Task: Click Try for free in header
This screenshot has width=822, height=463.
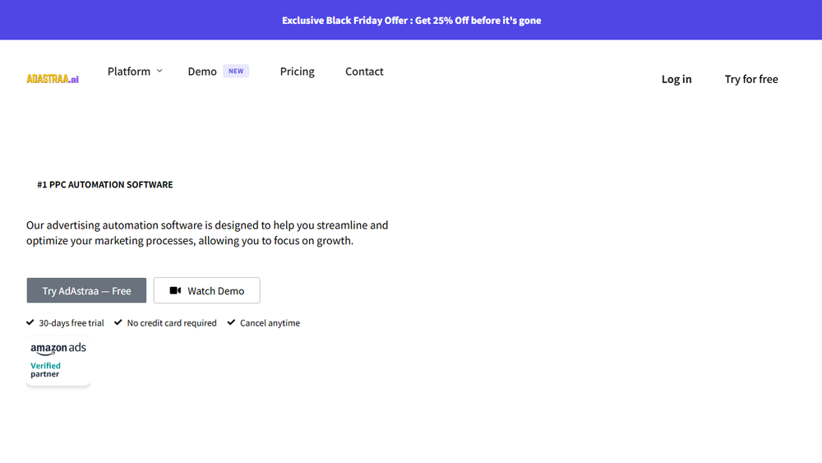Action: 751,79
